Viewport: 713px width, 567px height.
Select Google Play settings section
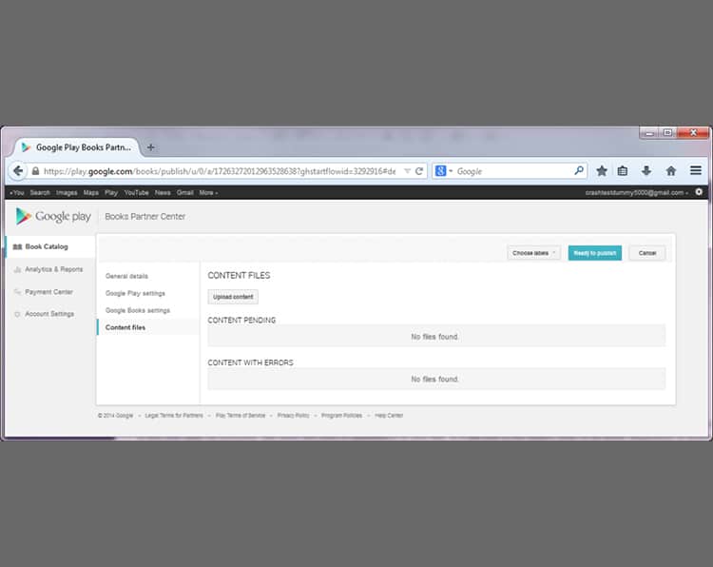(x=135, y=294)
